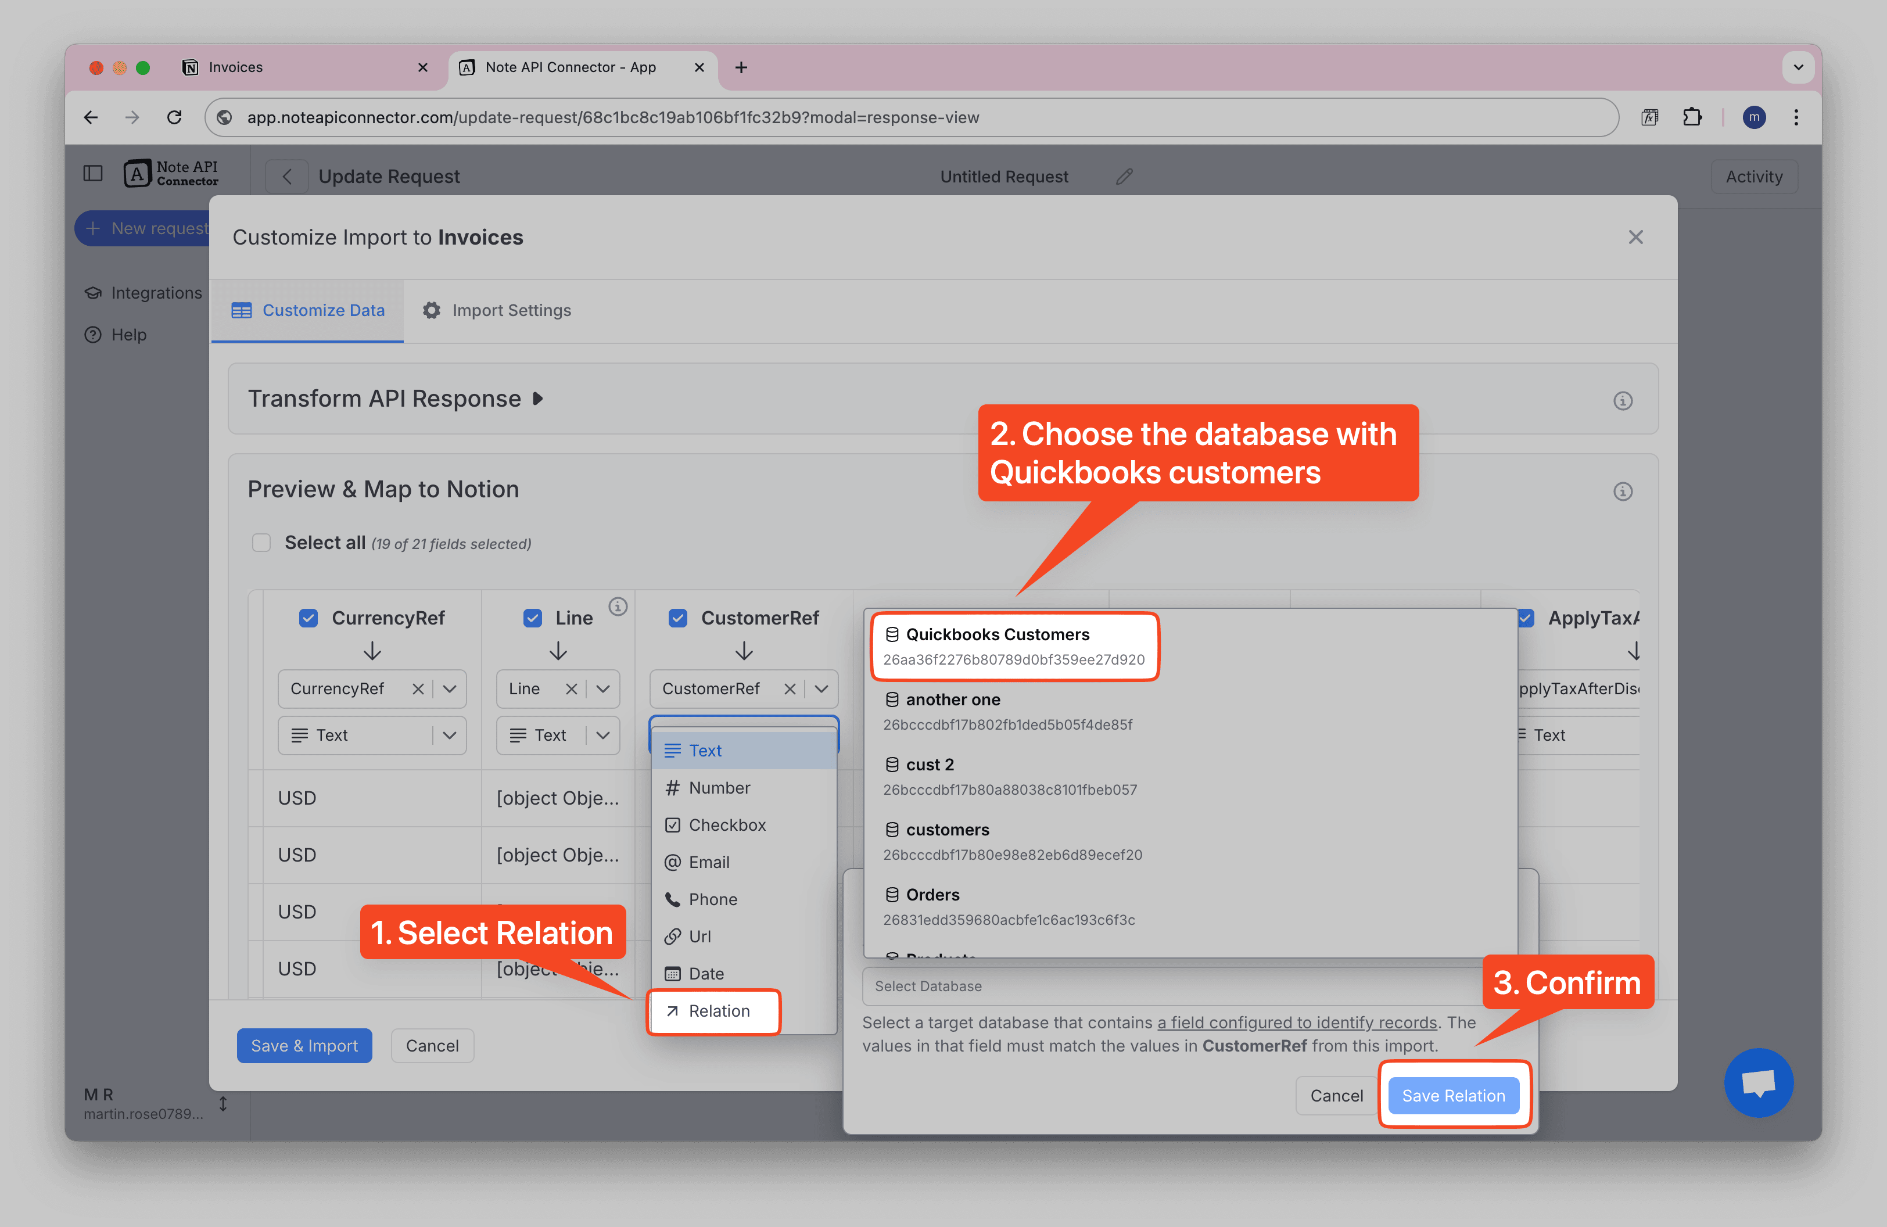The image size is (1887, 1227).
Task: Choose Email type from the list
Action: (x=744, y=862)
